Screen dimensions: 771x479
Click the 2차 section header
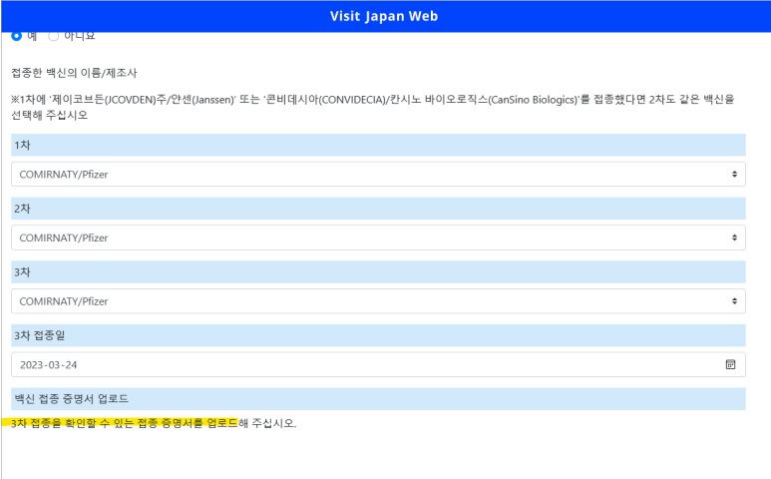[x=378, y=209]
